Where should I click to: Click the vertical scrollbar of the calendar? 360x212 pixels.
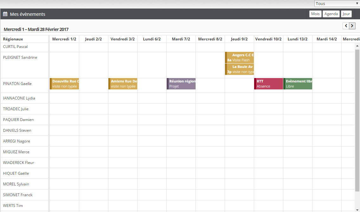pyautogui.click(x=357, y=120)
